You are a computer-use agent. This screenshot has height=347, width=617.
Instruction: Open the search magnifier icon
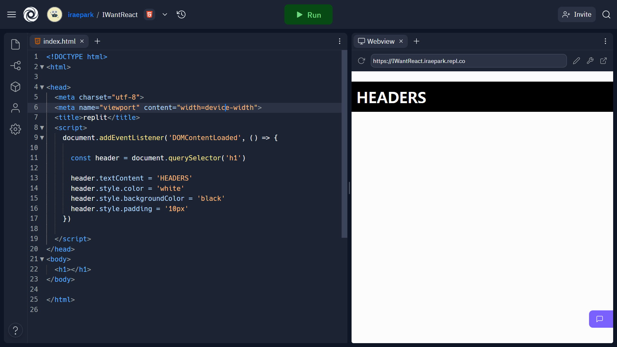click(606, 14)
